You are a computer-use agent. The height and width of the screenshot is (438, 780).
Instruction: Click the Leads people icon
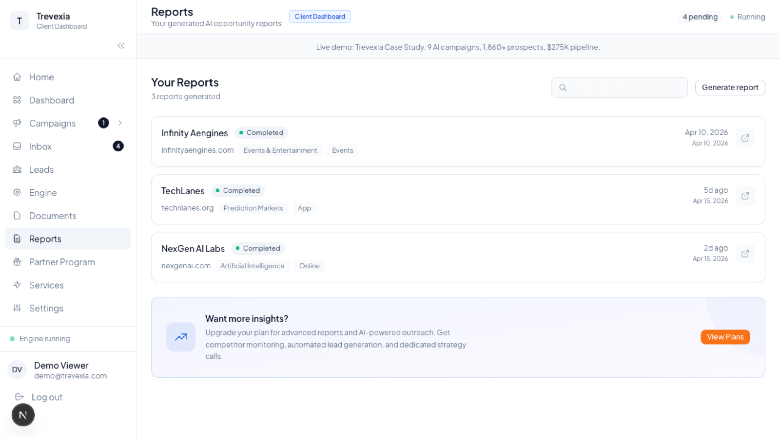(x=17, y=169)
